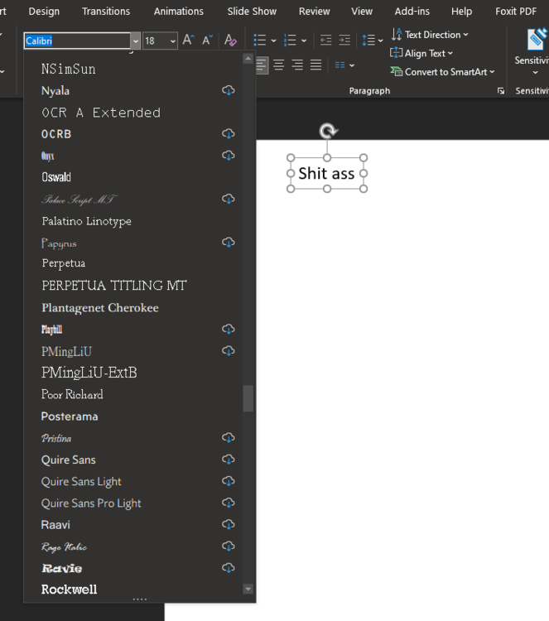Click the Increase Font Size icon
Viewport: 549px width, 621px height.
pos(188,41)
